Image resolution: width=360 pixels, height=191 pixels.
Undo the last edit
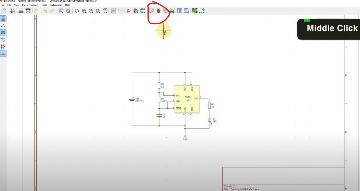(45, 11)
